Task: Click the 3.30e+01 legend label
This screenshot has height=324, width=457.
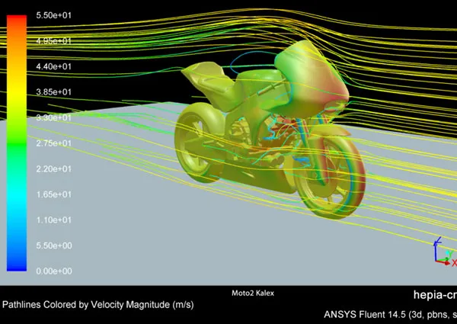Action: (53, 117)
